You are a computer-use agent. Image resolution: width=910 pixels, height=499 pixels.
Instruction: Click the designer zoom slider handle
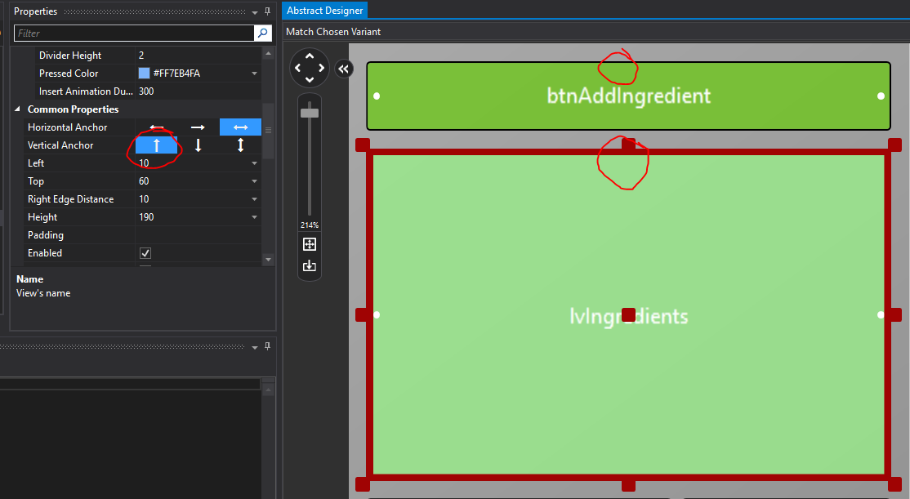[x=310, y=113]
